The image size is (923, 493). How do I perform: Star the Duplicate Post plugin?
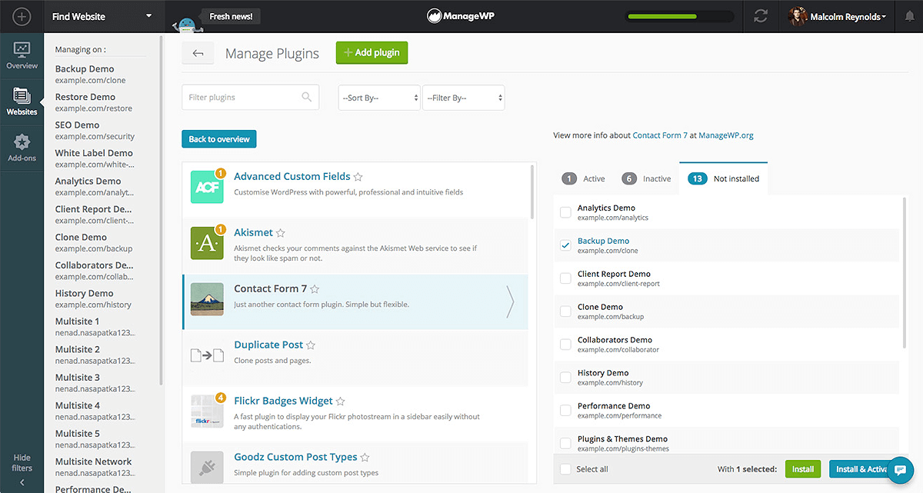point(311,345)
